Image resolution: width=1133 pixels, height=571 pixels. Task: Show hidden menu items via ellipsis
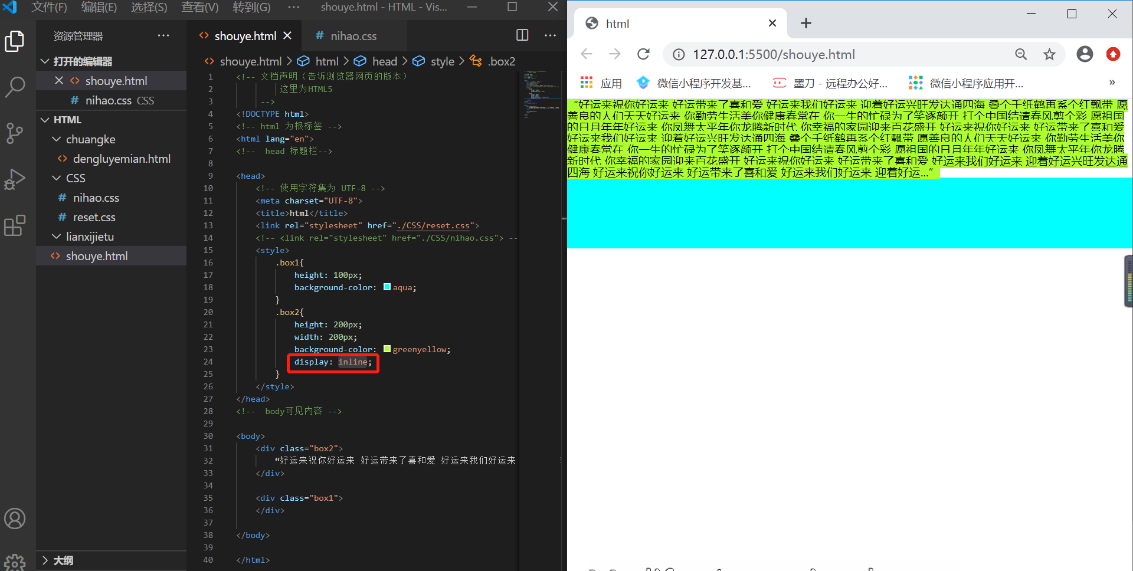click(x=294, y=7)
